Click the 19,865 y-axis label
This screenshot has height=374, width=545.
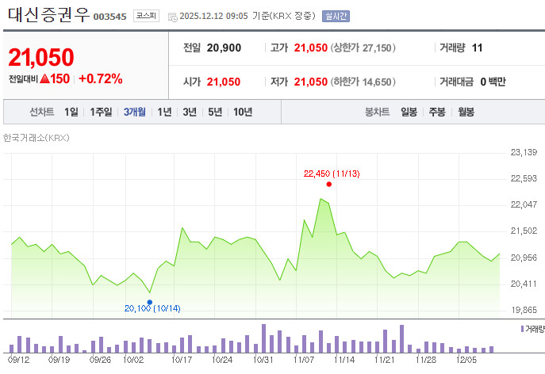[x=524, y=310]
